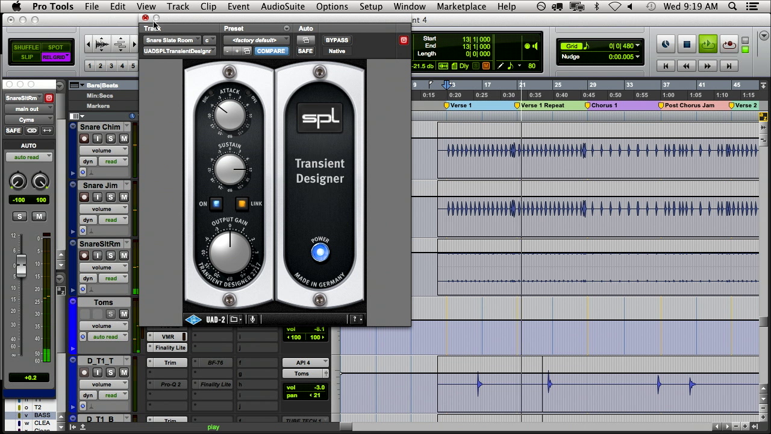Open the UAD toolbar folder menu
The width and height of the screenshot is (771, 434).
[x=236, y=319]
